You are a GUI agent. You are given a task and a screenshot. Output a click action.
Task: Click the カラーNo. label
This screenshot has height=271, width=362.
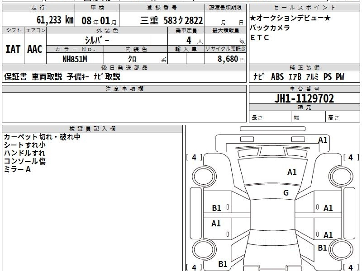(75, 49)
